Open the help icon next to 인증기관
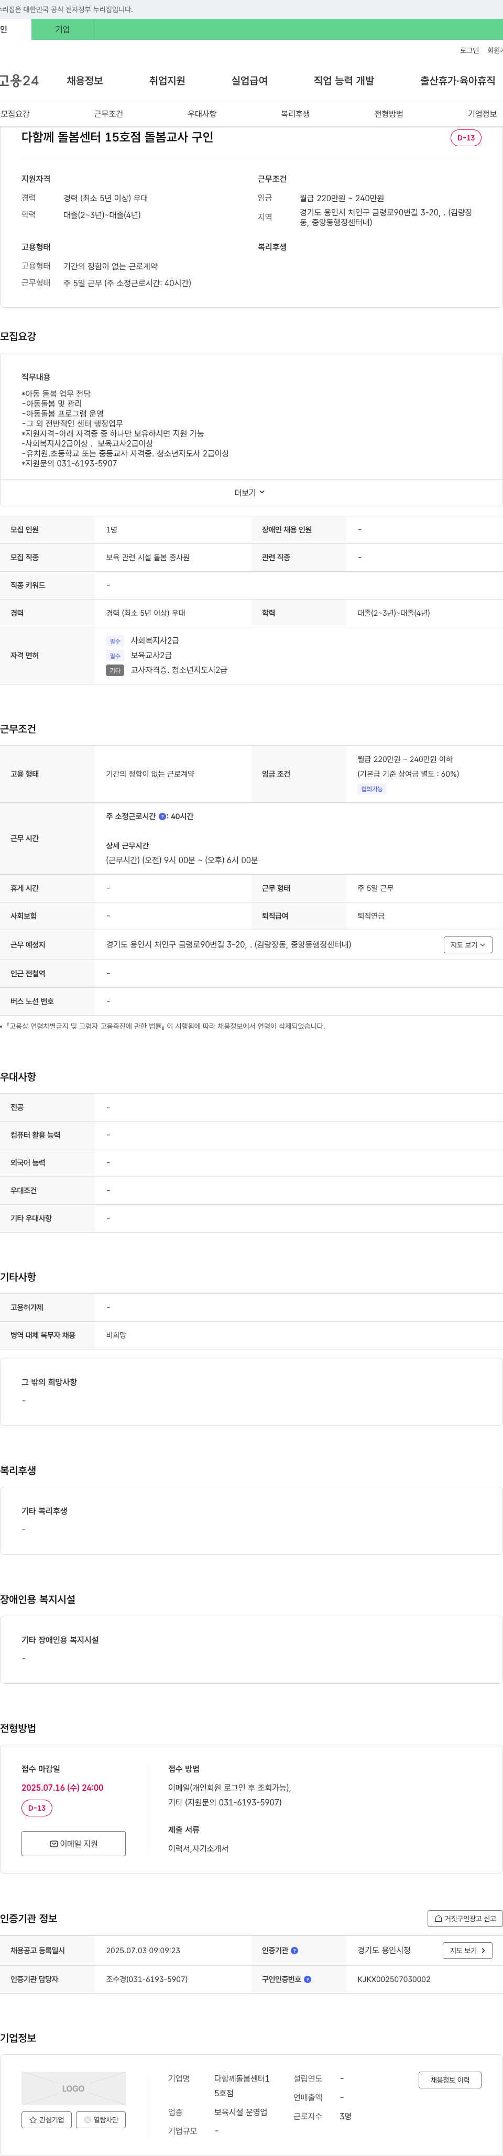 pyautogui.click(x=294, y=1950)
